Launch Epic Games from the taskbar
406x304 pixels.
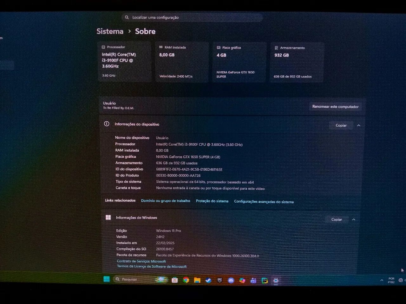pyautogui.click(x=219, y=280)
